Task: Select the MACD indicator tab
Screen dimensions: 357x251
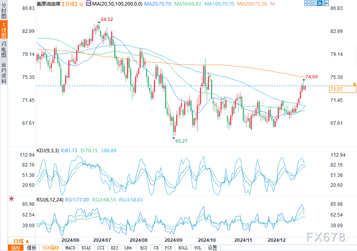Action: [x=70, y=248]
